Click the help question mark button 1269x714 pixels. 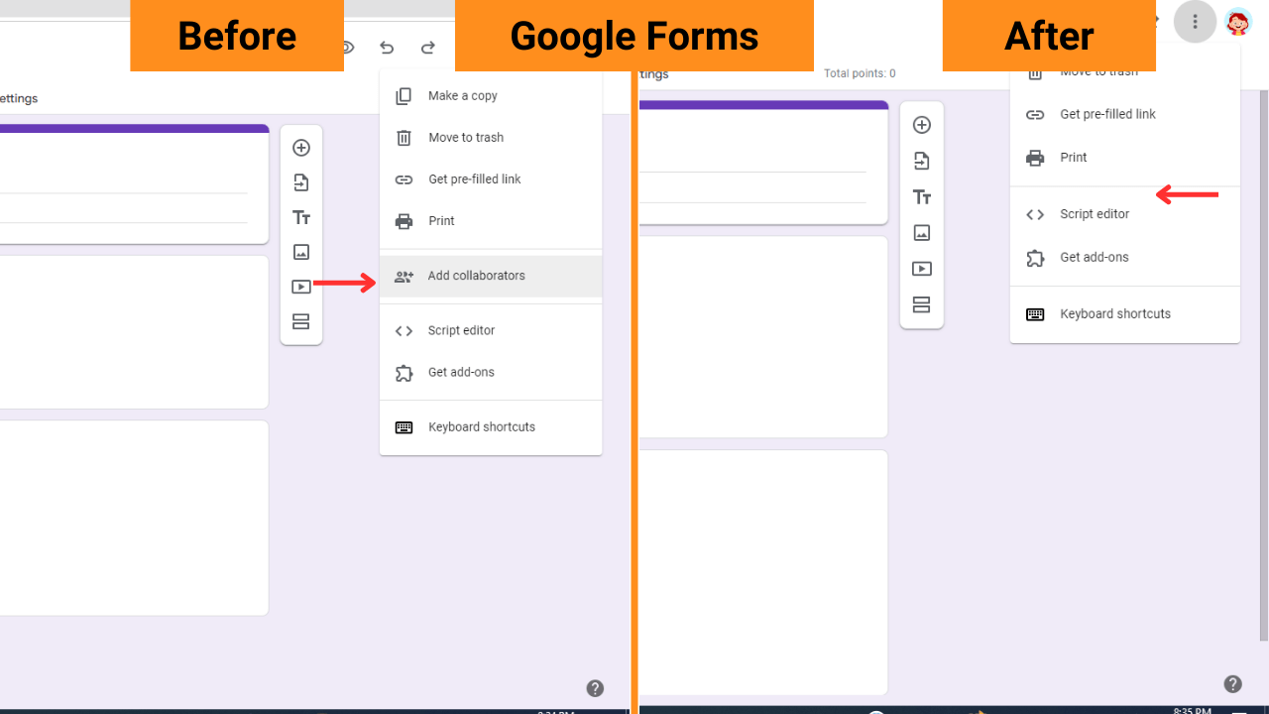click(595, 687)
